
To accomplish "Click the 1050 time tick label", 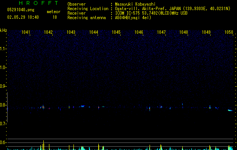I will (x=229, y=32).
